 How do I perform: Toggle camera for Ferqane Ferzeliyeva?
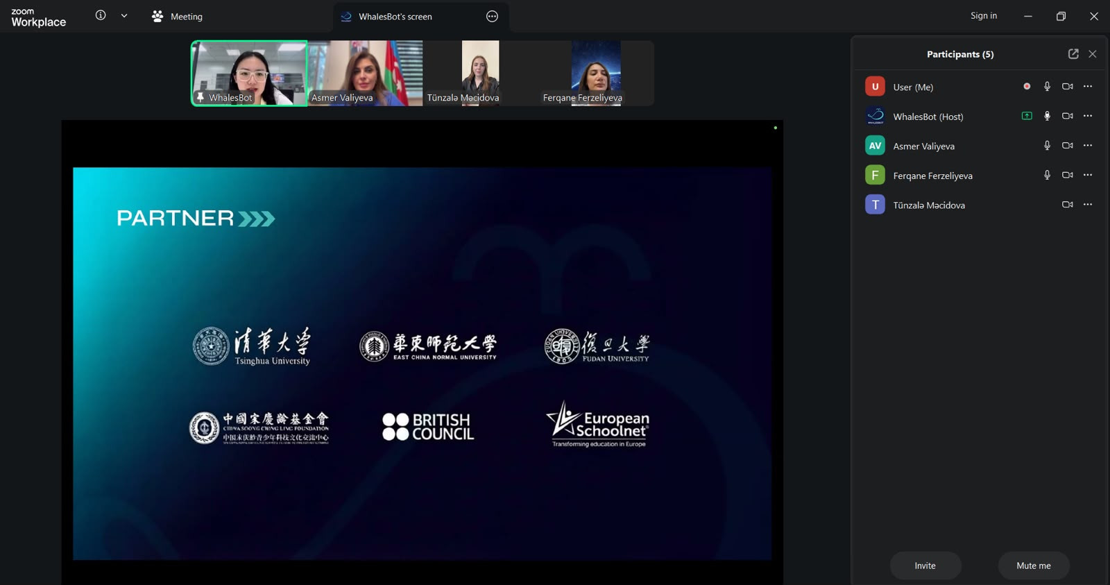tap(1068, 175)
